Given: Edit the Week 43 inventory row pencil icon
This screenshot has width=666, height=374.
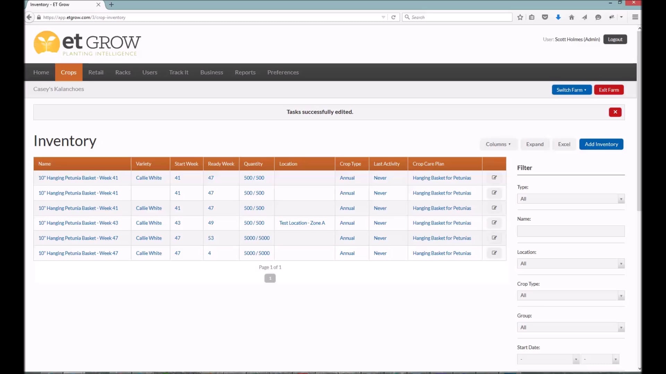Looking at the screenshot, I should tap(495, 223).
